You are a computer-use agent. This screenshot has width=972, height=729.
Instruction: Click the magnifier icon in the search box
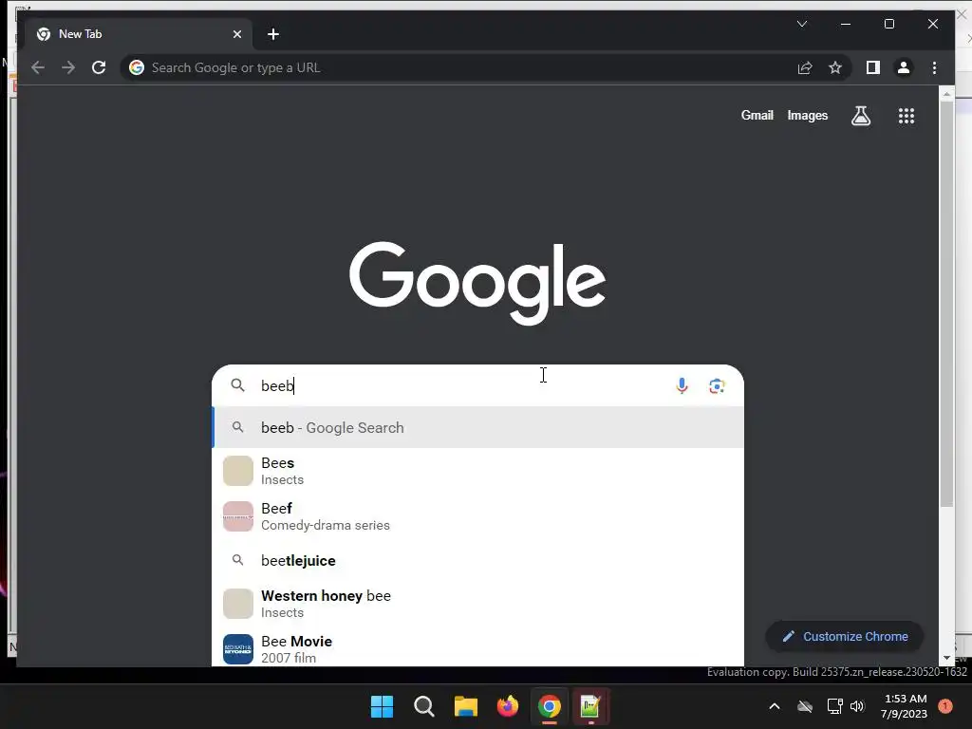[x=237, y=385]
